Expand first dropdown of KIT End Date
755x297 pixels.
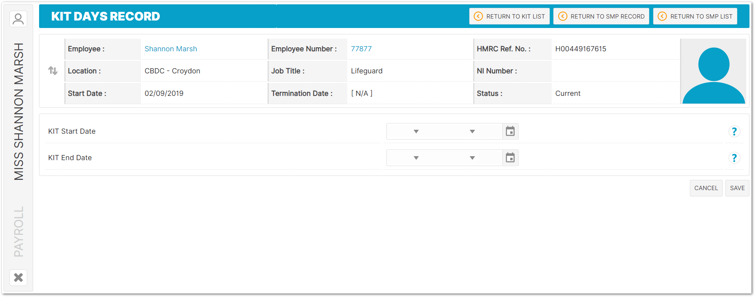pyautogui.click(x=416, y=158)
